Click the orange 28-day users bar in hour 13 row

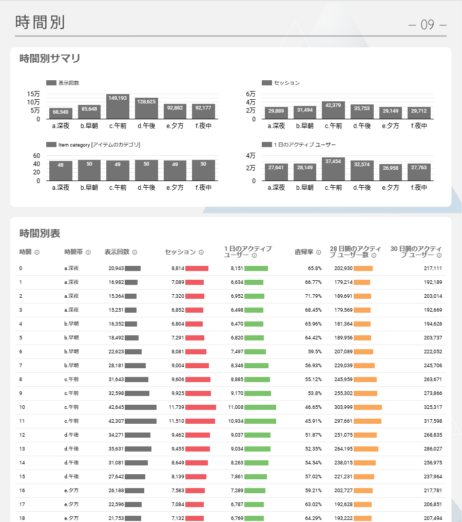coord(366,449)
